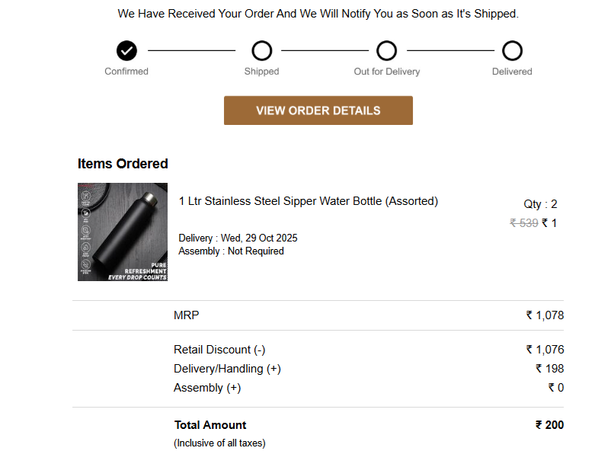
Task: Click the Stainless Steel Sipper Water Bottle title
Action: [308, 201]
